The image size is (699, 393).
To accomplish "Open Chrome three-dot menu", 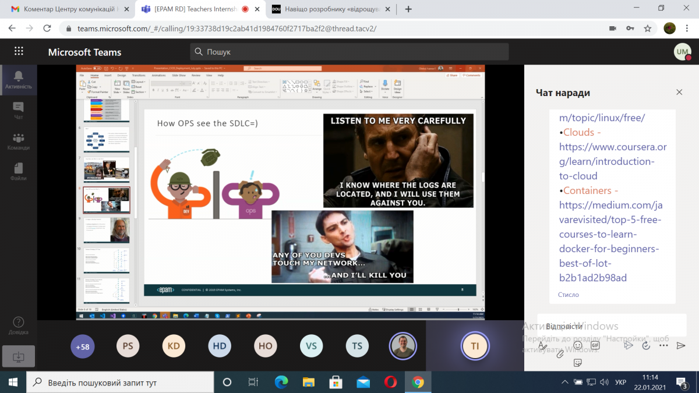I will [687, 28].
